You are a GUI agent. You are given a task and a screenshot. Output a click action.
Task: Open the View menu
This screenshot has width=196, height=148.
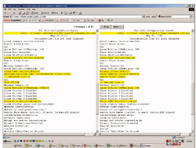tap(14, 9)
